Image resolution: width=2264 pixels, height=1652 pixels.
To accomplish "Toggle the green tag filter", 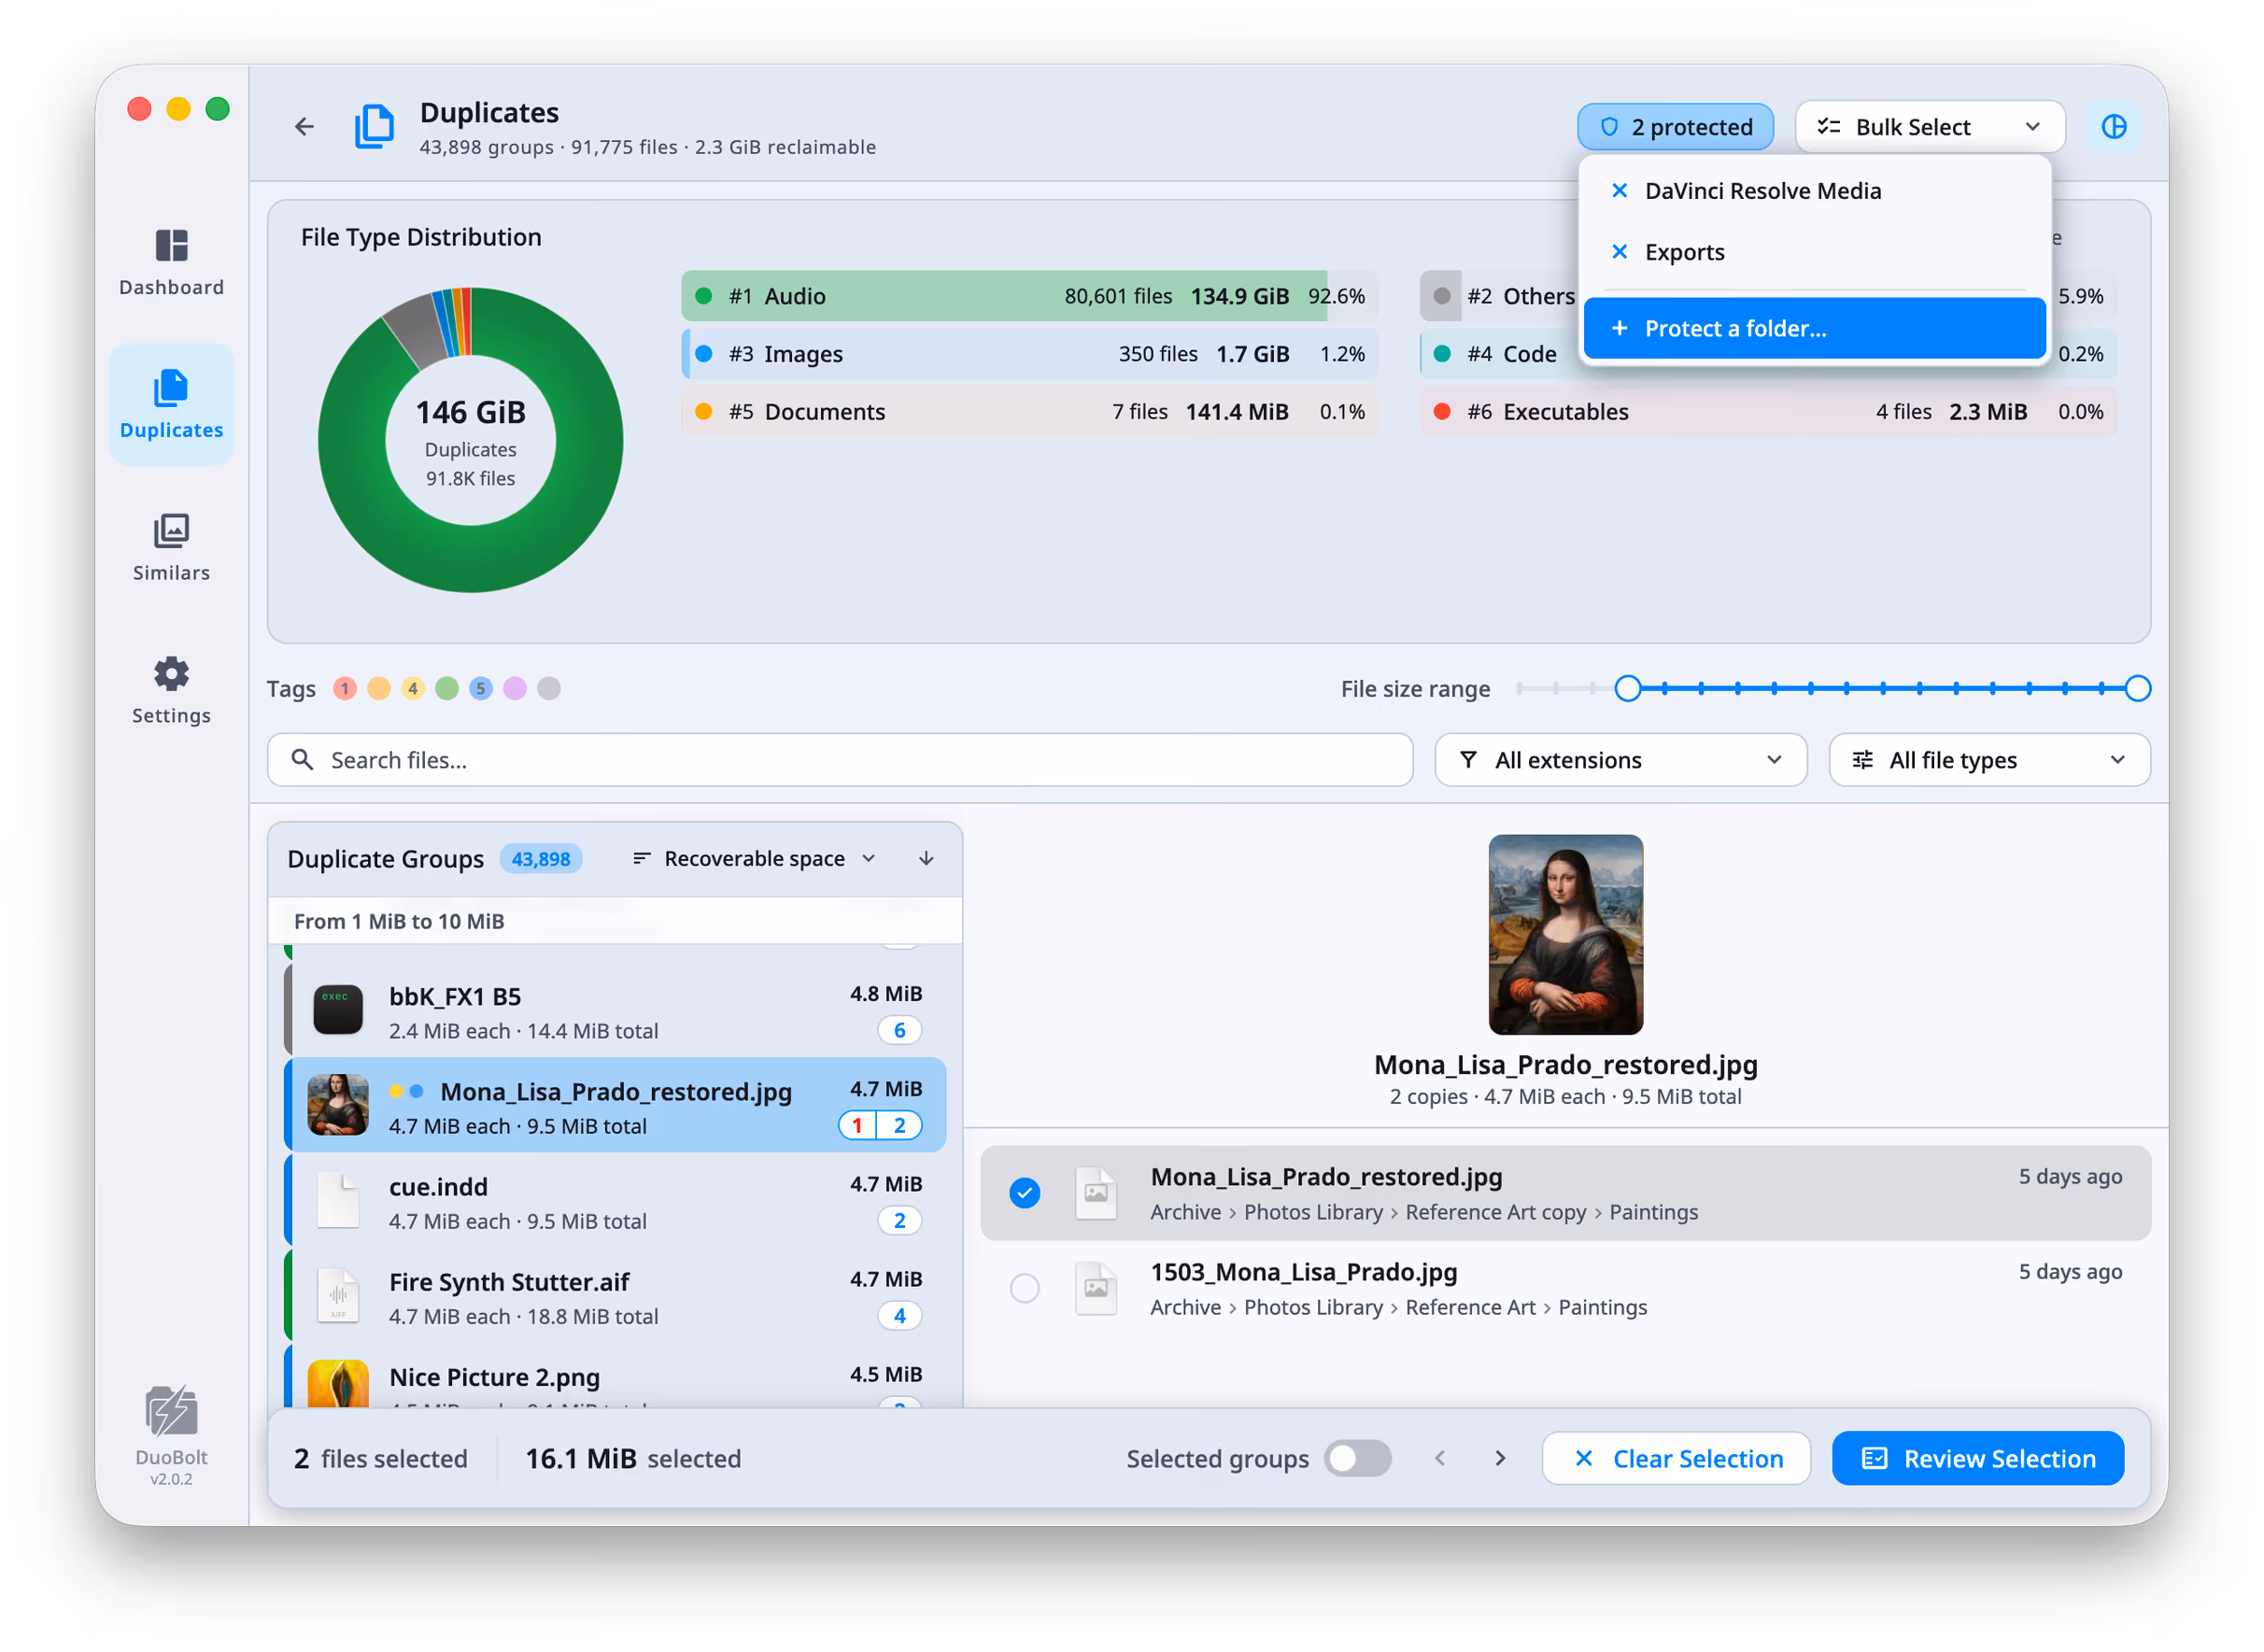I will tap(447, 689).
